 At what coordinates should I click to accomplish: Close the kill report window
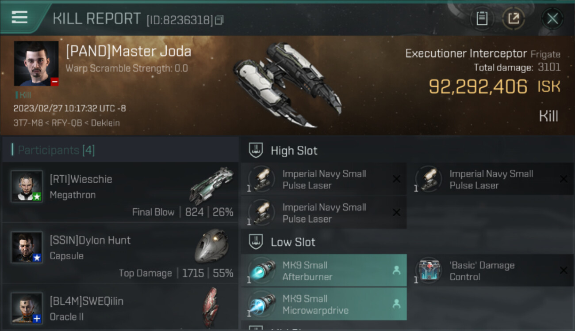(552, 19)
